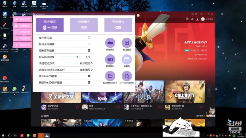
Task: Uncheck 镜像live2D鼠标跟随 checkbox
Action: [x=89, y=82]
